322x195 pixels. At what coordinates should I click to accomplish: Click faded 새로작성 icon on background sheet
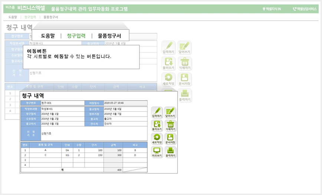click(168, 79)
